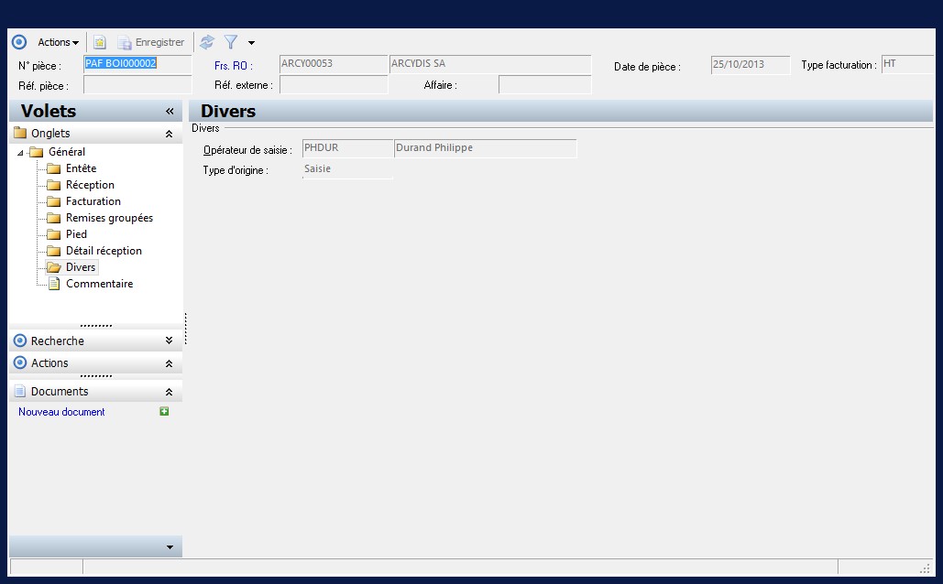The width and height of the screenshot is (943, 584).
Task: Click the Documents page icon
Action: (x=20, y=391)
